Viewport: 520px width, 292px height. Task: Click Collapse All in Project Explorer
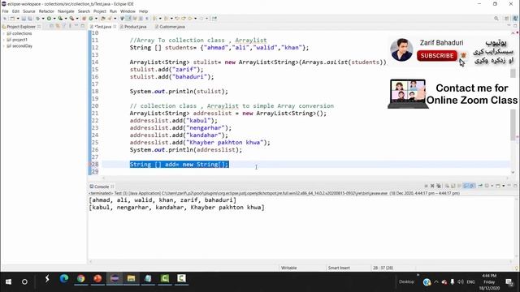pos(51,26)
